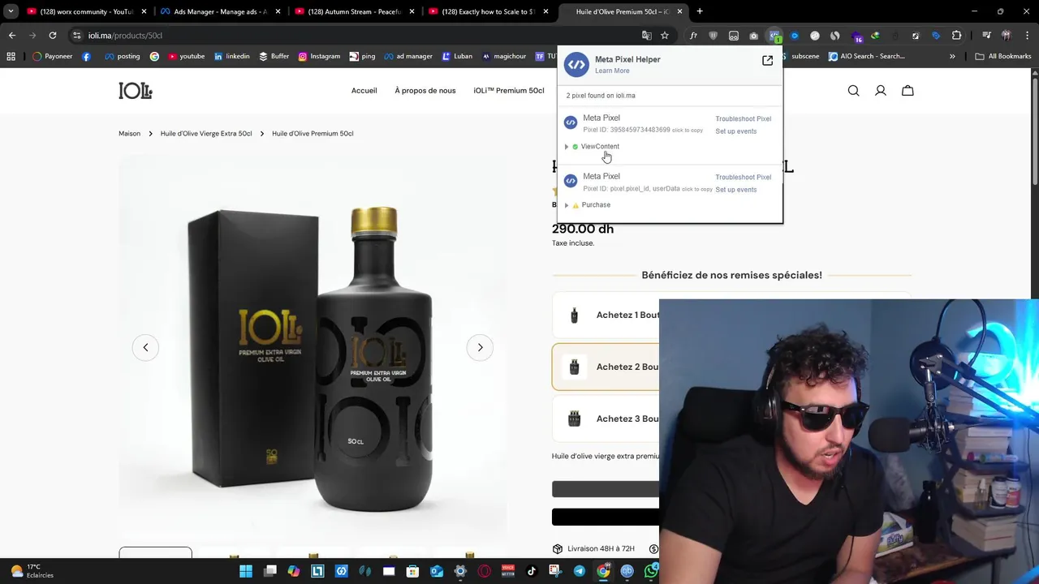
Task: Click the Meta Pixel Helper extension icon
Action: point(774,36)
